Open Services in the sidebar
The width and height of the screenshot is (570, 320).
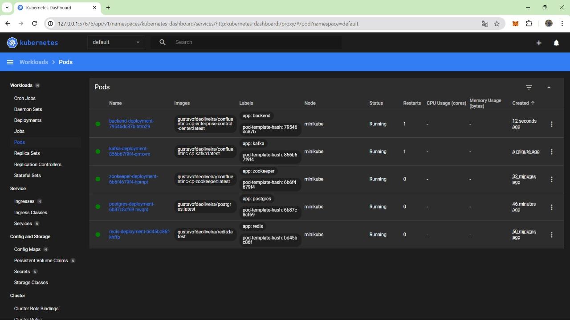pos(23,224)
